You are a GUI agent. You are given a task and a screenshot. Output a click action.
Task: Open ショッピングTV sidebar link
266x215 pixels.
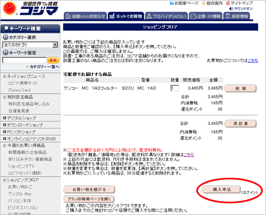coord(21,166)
